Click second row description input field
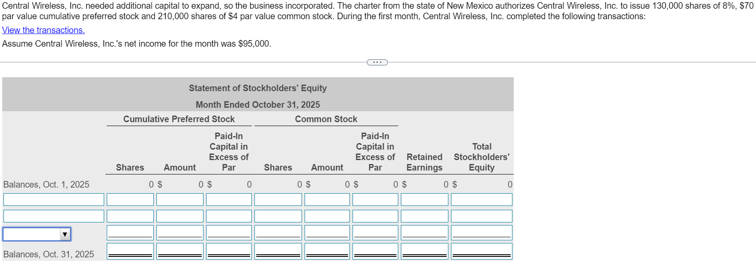 (54, 216)
